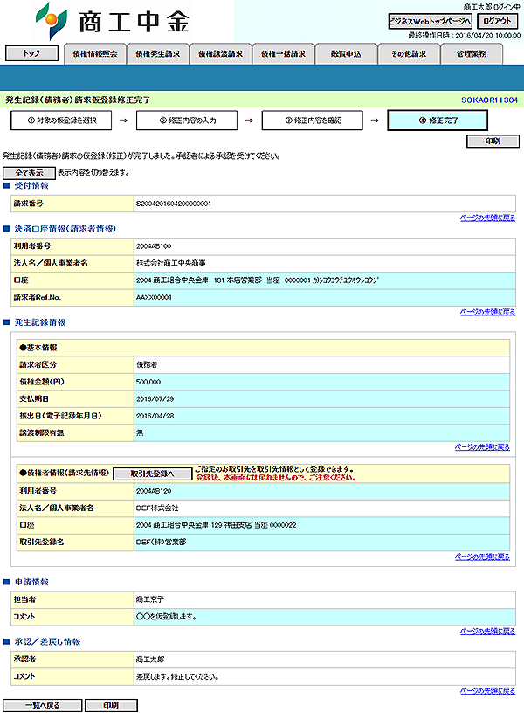The height and width of the screenshot is (719, 524).
Task: Click ページの先頭に戻る under 承認/差戻し情報
Action: 487,691
